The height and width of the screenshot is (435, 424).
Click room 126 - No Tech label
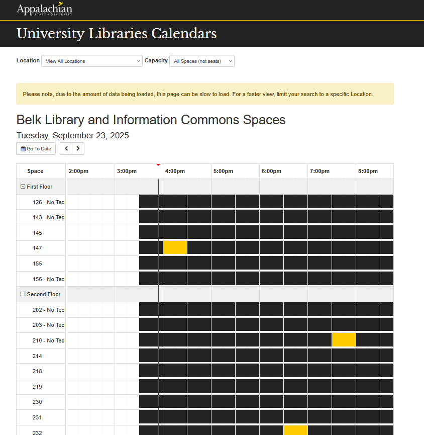pyautogui.click(x=48, y=202)
